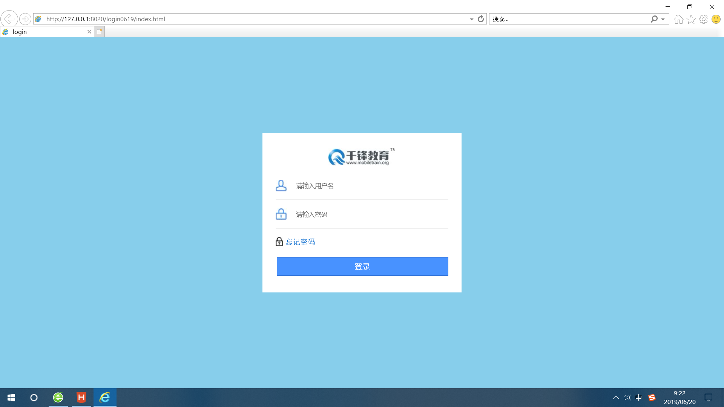Open the address bar autocomplete dropdown arrow
This screenshot has width=724, height=407.
pos(471,19)
